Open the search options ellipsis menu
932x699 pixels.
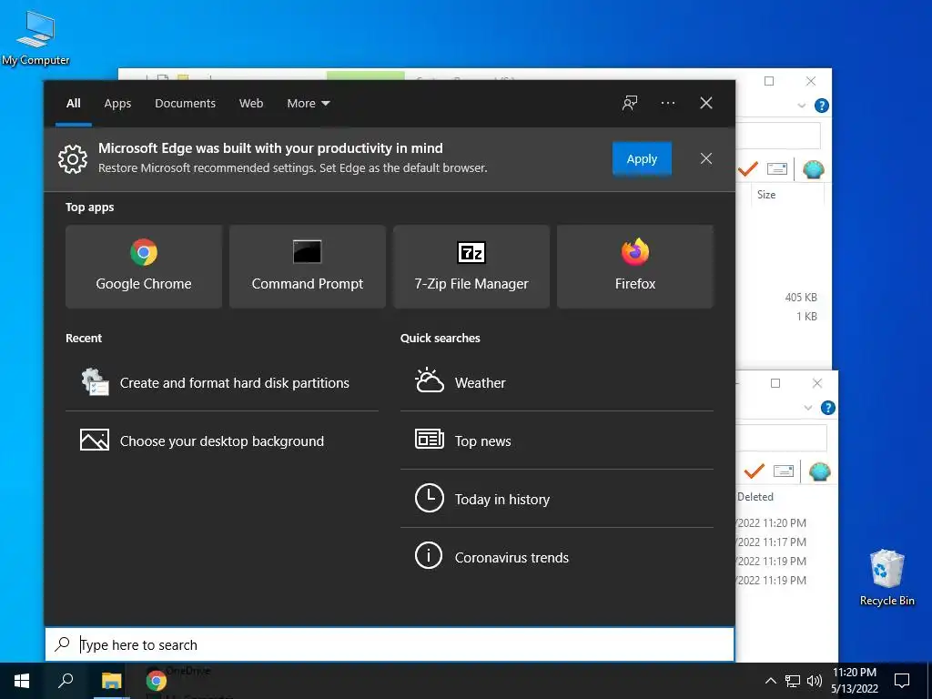(x=667, y=103)
